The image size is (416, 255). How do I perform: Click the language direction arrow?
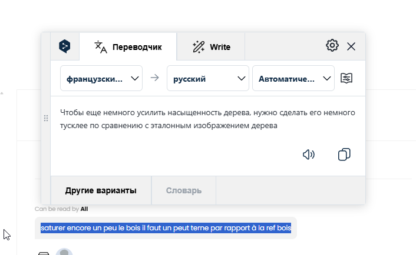coord(154,78)
